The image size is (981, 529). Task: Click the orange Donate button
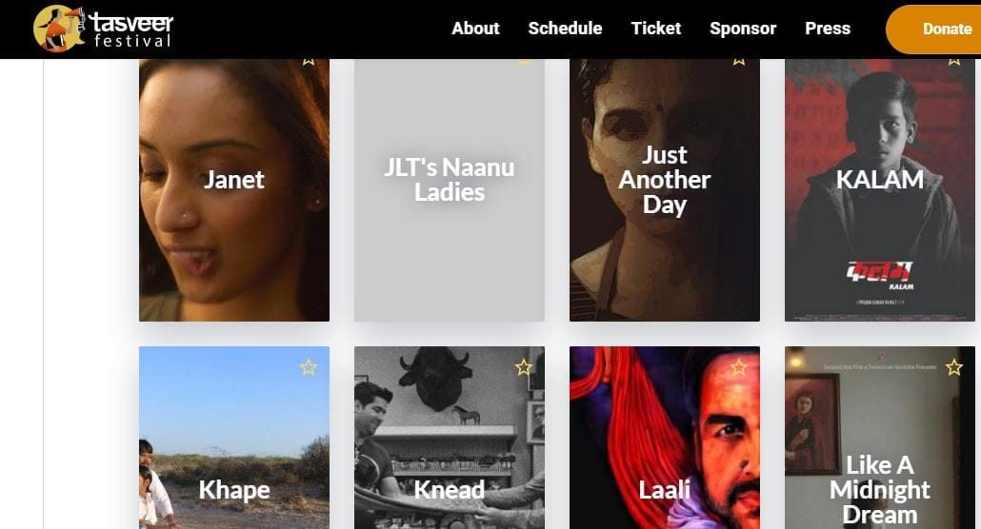coord(938,29)
